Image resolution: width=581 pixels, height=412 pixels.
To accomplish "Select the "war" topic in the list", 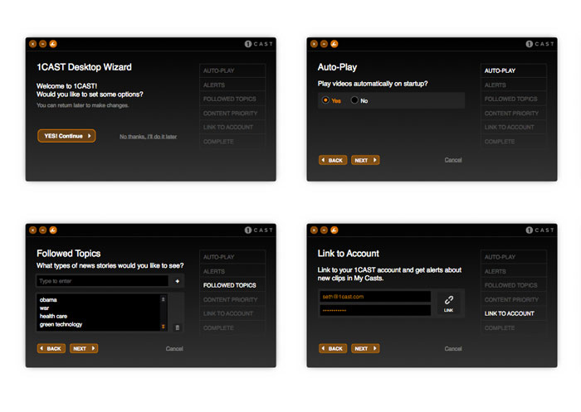I will point(45,308).
